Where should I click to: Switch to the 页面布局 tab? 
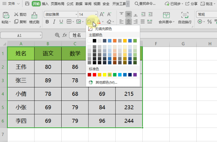(58, 4)
